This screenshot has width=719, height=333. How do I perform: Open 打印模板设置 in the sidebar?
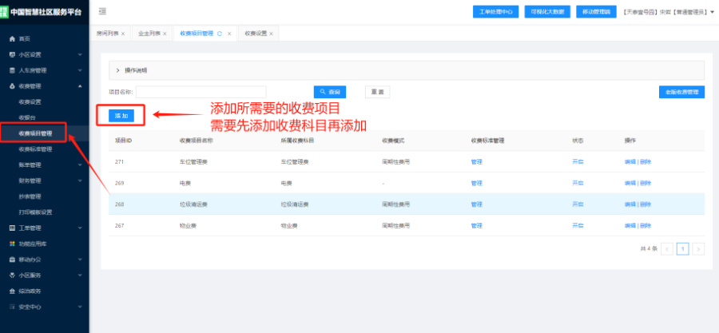[x=35, y=212]
